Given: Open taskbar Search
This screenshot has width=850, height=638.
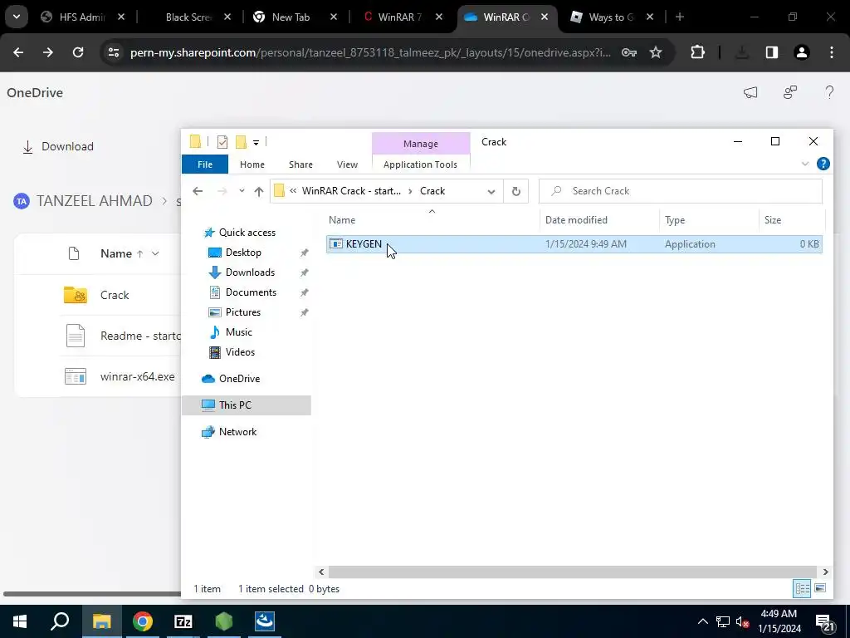Looking at the screenshot, I should [x=60, y=621].
